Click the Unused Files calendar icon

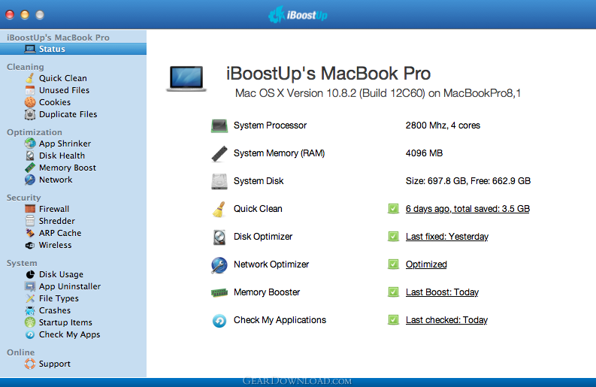[x=30, y=90]
